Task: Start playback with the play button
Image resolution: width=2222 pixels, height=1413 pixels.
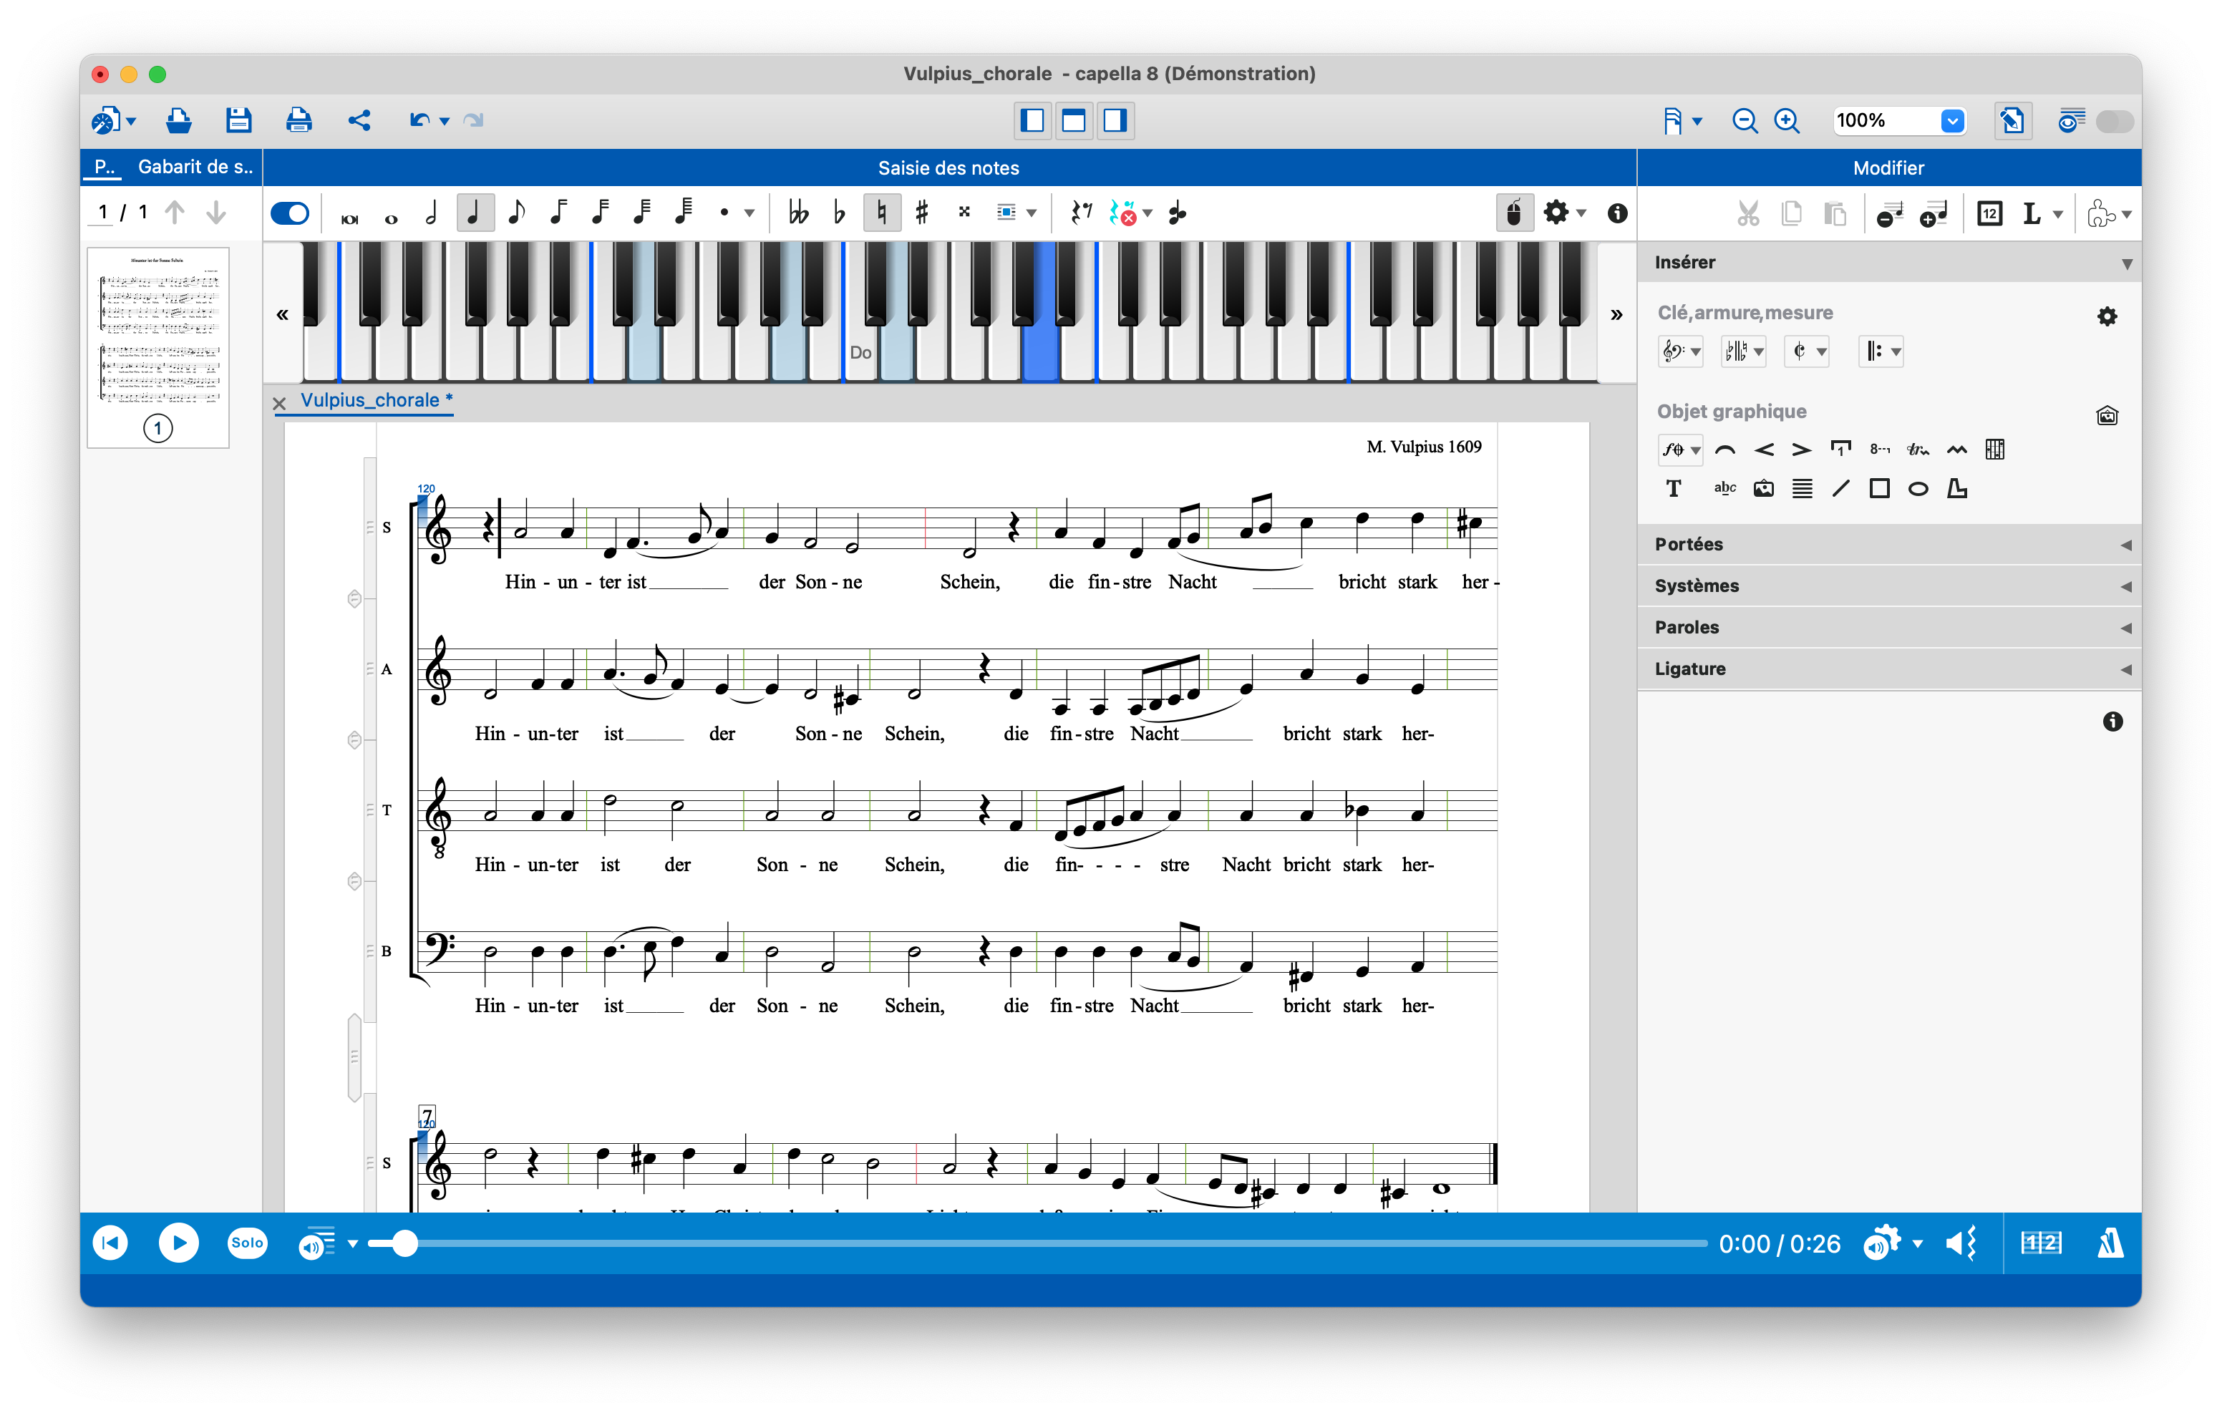Action: (178, 1243)
